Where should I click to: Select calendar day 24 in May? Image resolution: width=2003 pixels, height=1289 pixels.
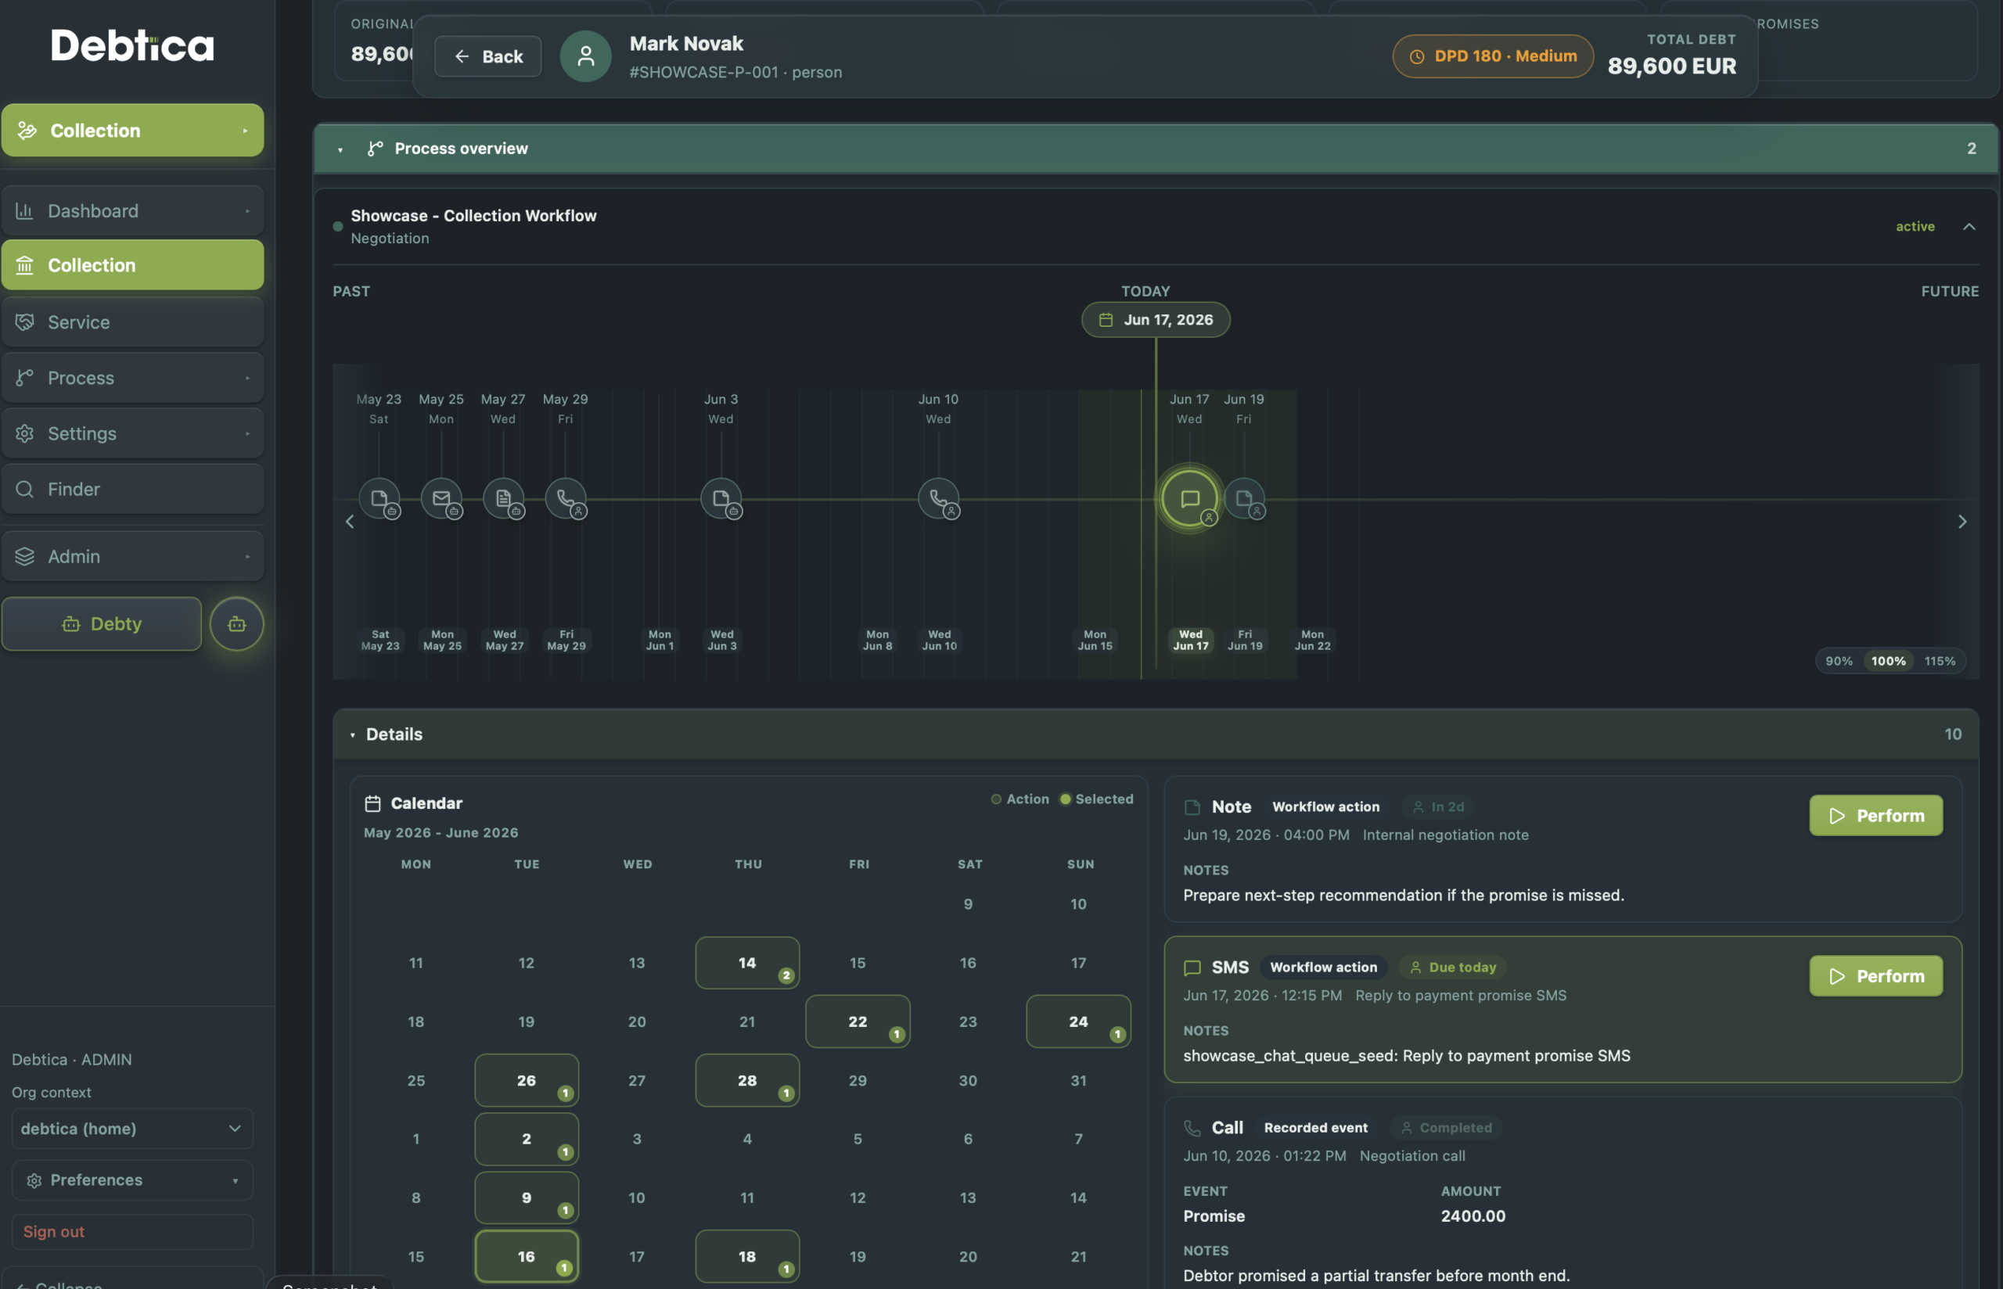click(1078, 1022)
